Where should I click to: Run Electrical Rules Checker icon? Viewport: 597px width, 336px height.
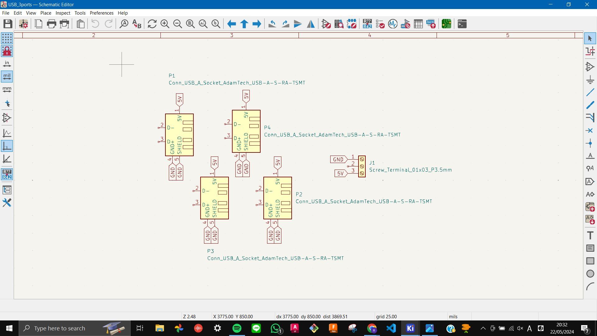click(x=380, y=24)
